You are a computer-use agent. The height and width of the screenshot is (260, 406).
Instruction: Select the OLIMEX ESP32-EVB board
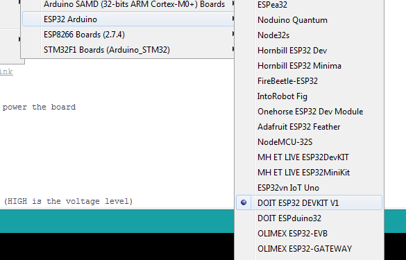click(309, 234)
